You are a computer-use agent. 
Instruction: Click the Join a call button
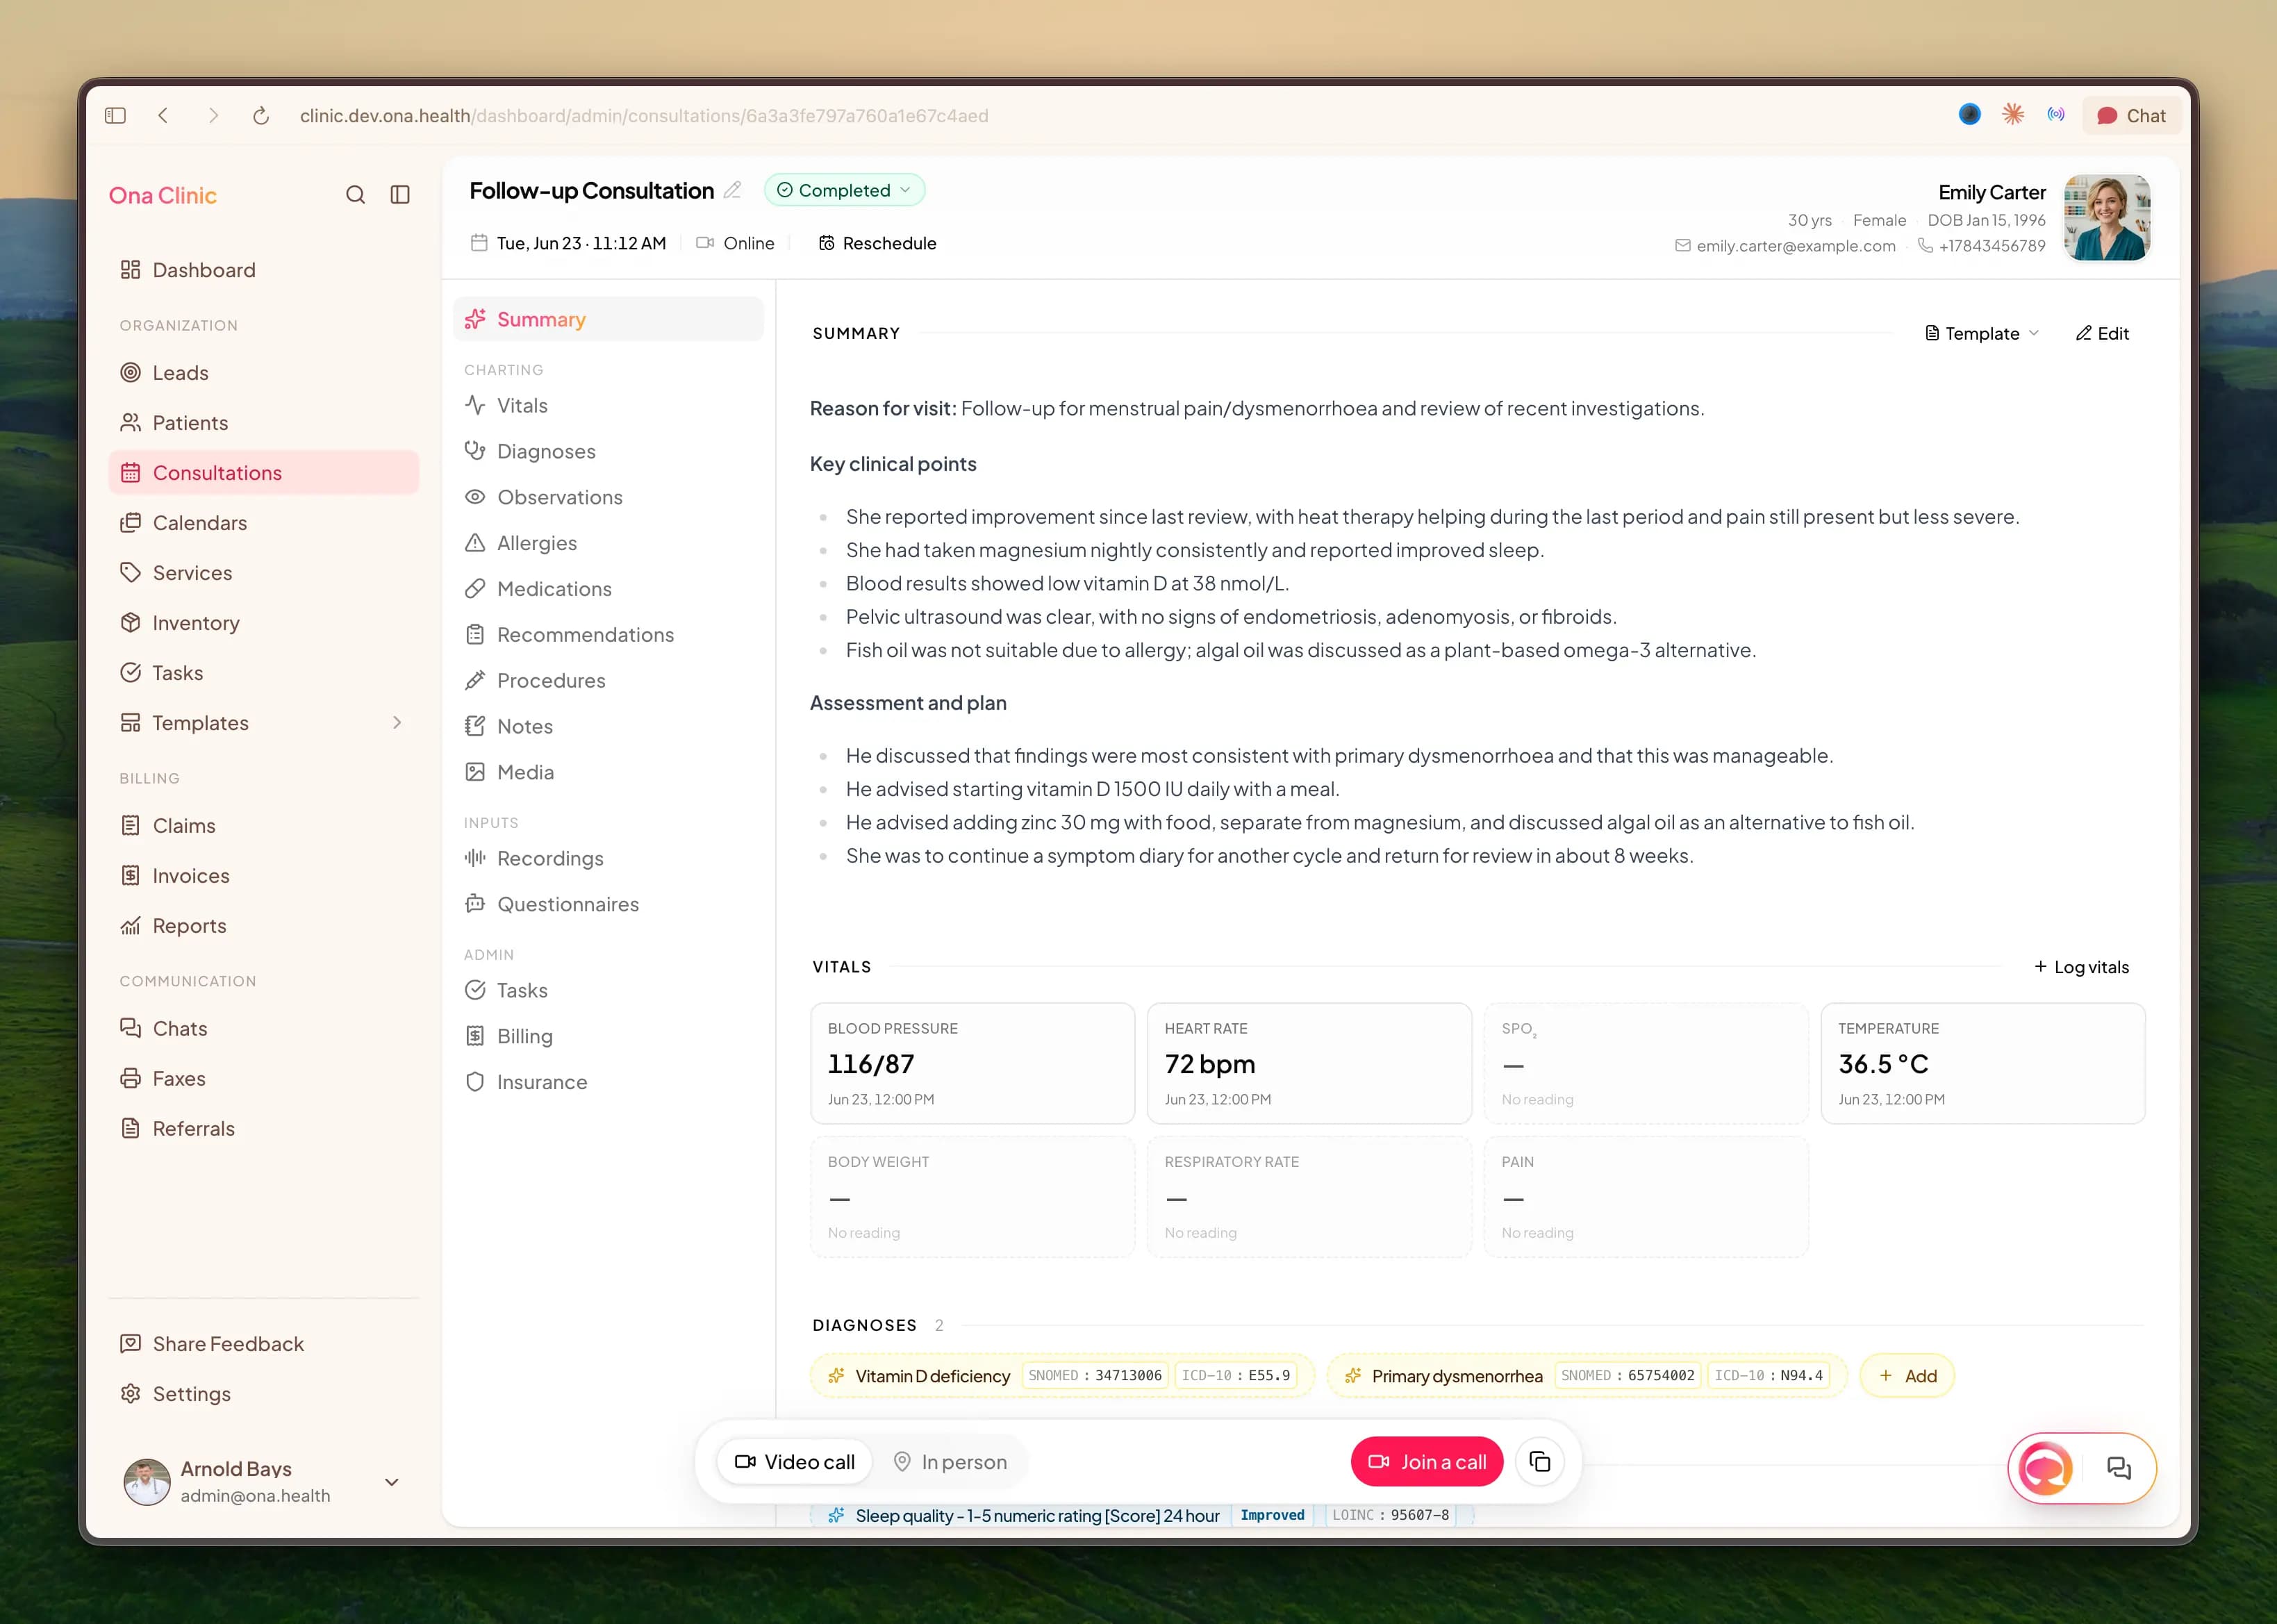pyautogui.click(x=1427, y=1462)
